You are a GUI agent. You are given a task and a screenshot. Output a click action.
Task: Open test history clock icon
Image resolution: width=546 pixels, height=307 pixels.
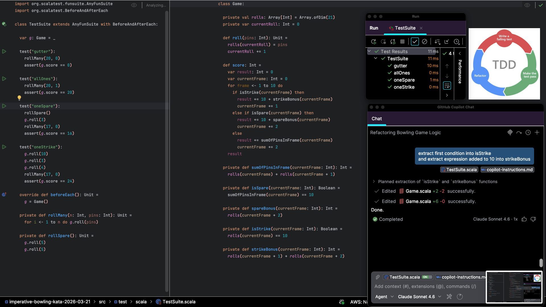456,42
